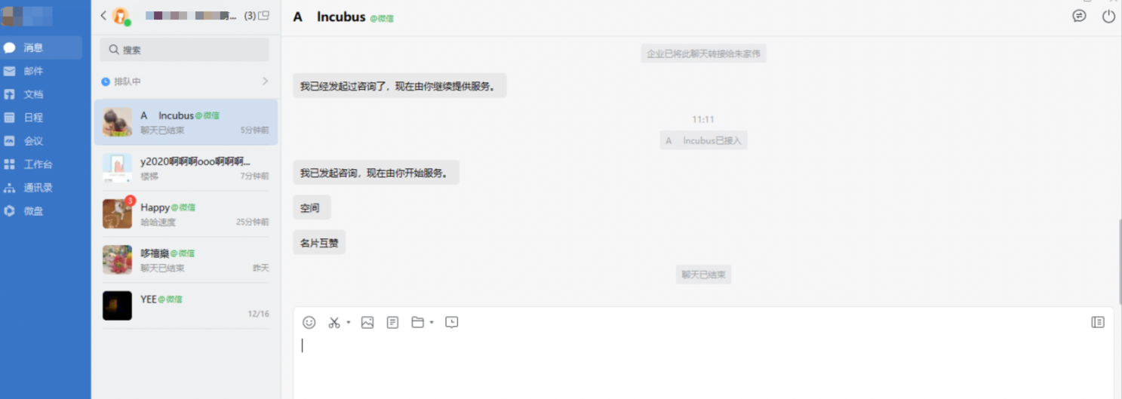Select the Happy conversation in list
The height and width of the screenshot is (399, 1122).
click(186, 214)
